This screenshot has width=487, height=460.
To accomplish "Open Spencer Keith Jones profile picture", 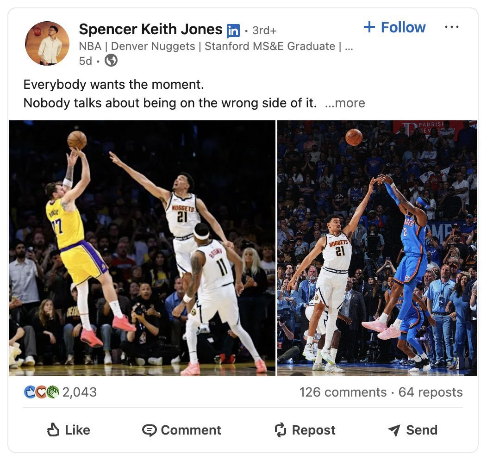I will pyautogui.click(x=47, y=43).
